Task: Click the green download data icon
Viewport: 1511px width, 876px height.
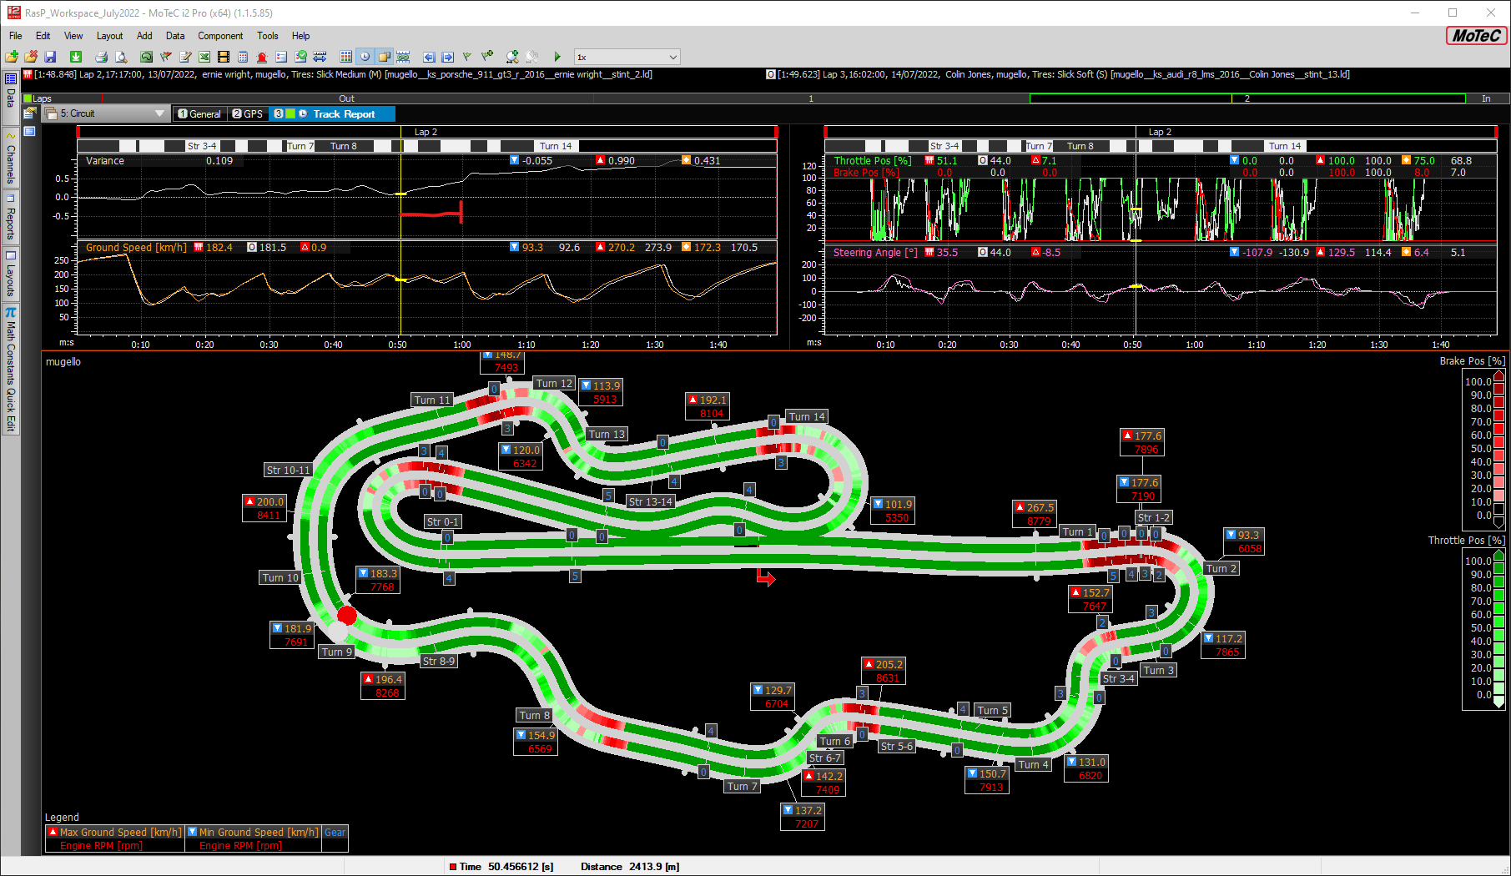Action: (76, 57)
